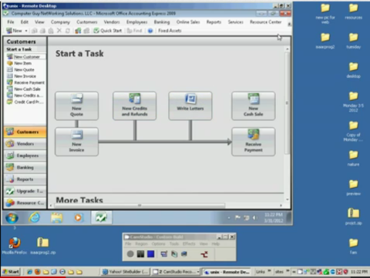Switch to Vendors navigation pane
Image resolution: width=370 pixels, height=278 pixels.
(x=25, y=144)
